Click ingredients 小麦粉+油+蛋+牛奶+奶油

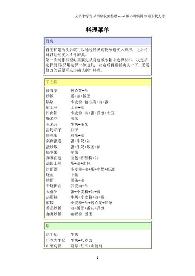click(92, 169)
